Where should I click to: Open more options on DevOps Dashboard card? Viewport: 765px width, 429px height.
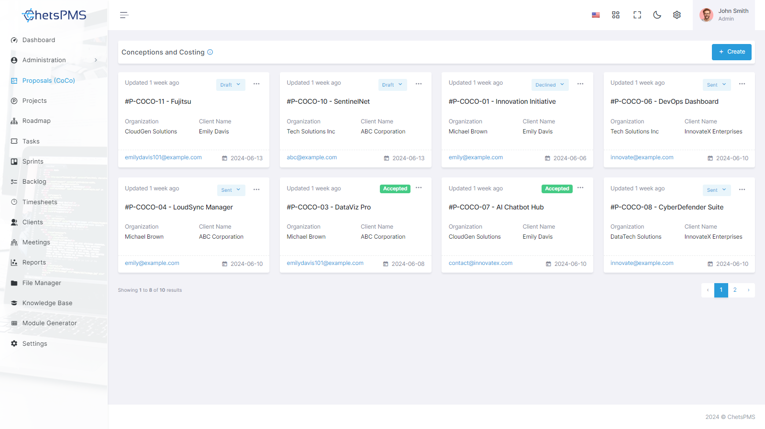tap(742, 84)
